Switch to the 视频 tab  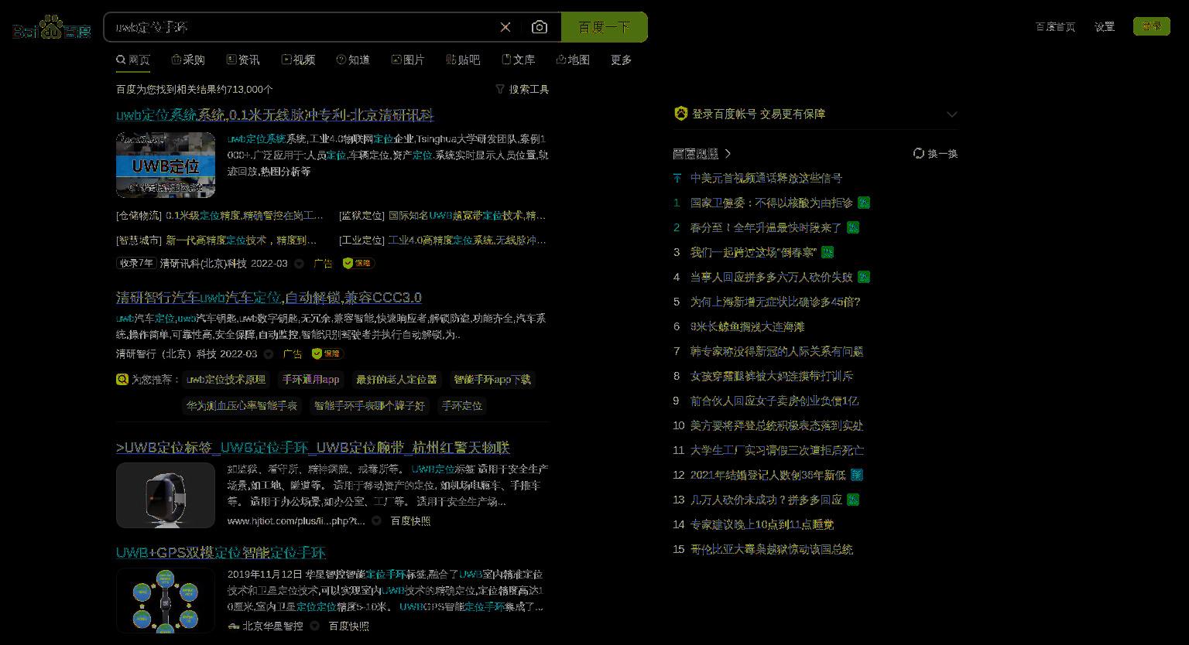[298, 60]
